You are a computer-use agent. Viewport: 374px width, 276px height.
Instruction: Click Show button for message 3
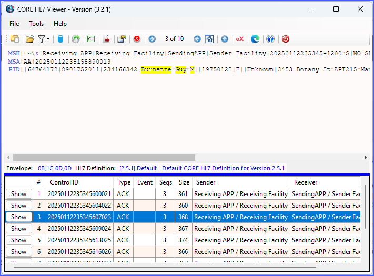click(19, 217)
